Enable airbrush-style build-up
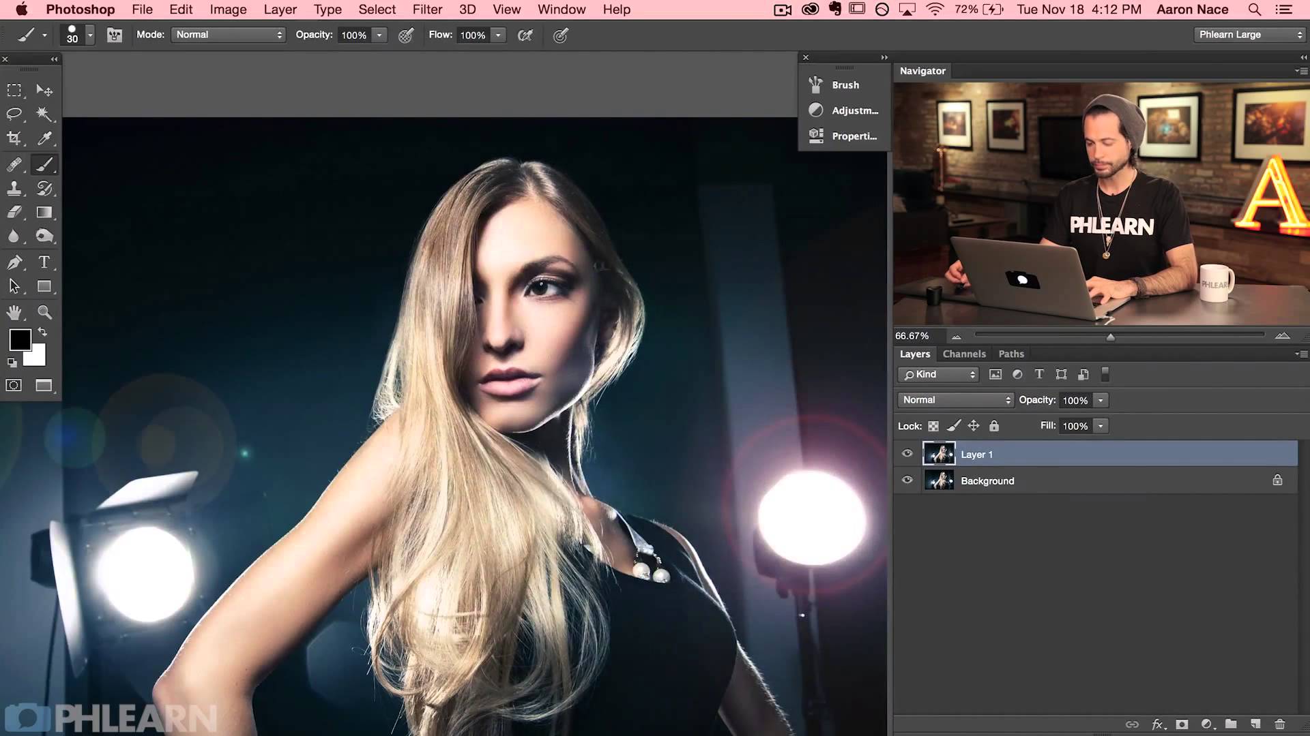Image resolution: width=1310 pixels, height=736 pixels. coord(525,35)
